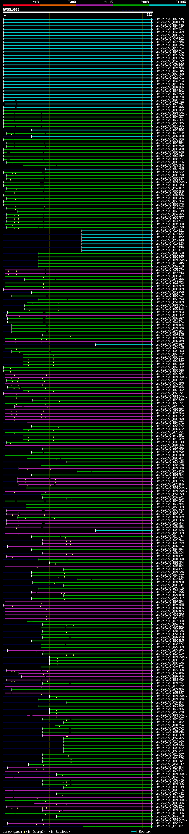Open hit UniRef100_C0P2C2

click(x=170, y=38)
